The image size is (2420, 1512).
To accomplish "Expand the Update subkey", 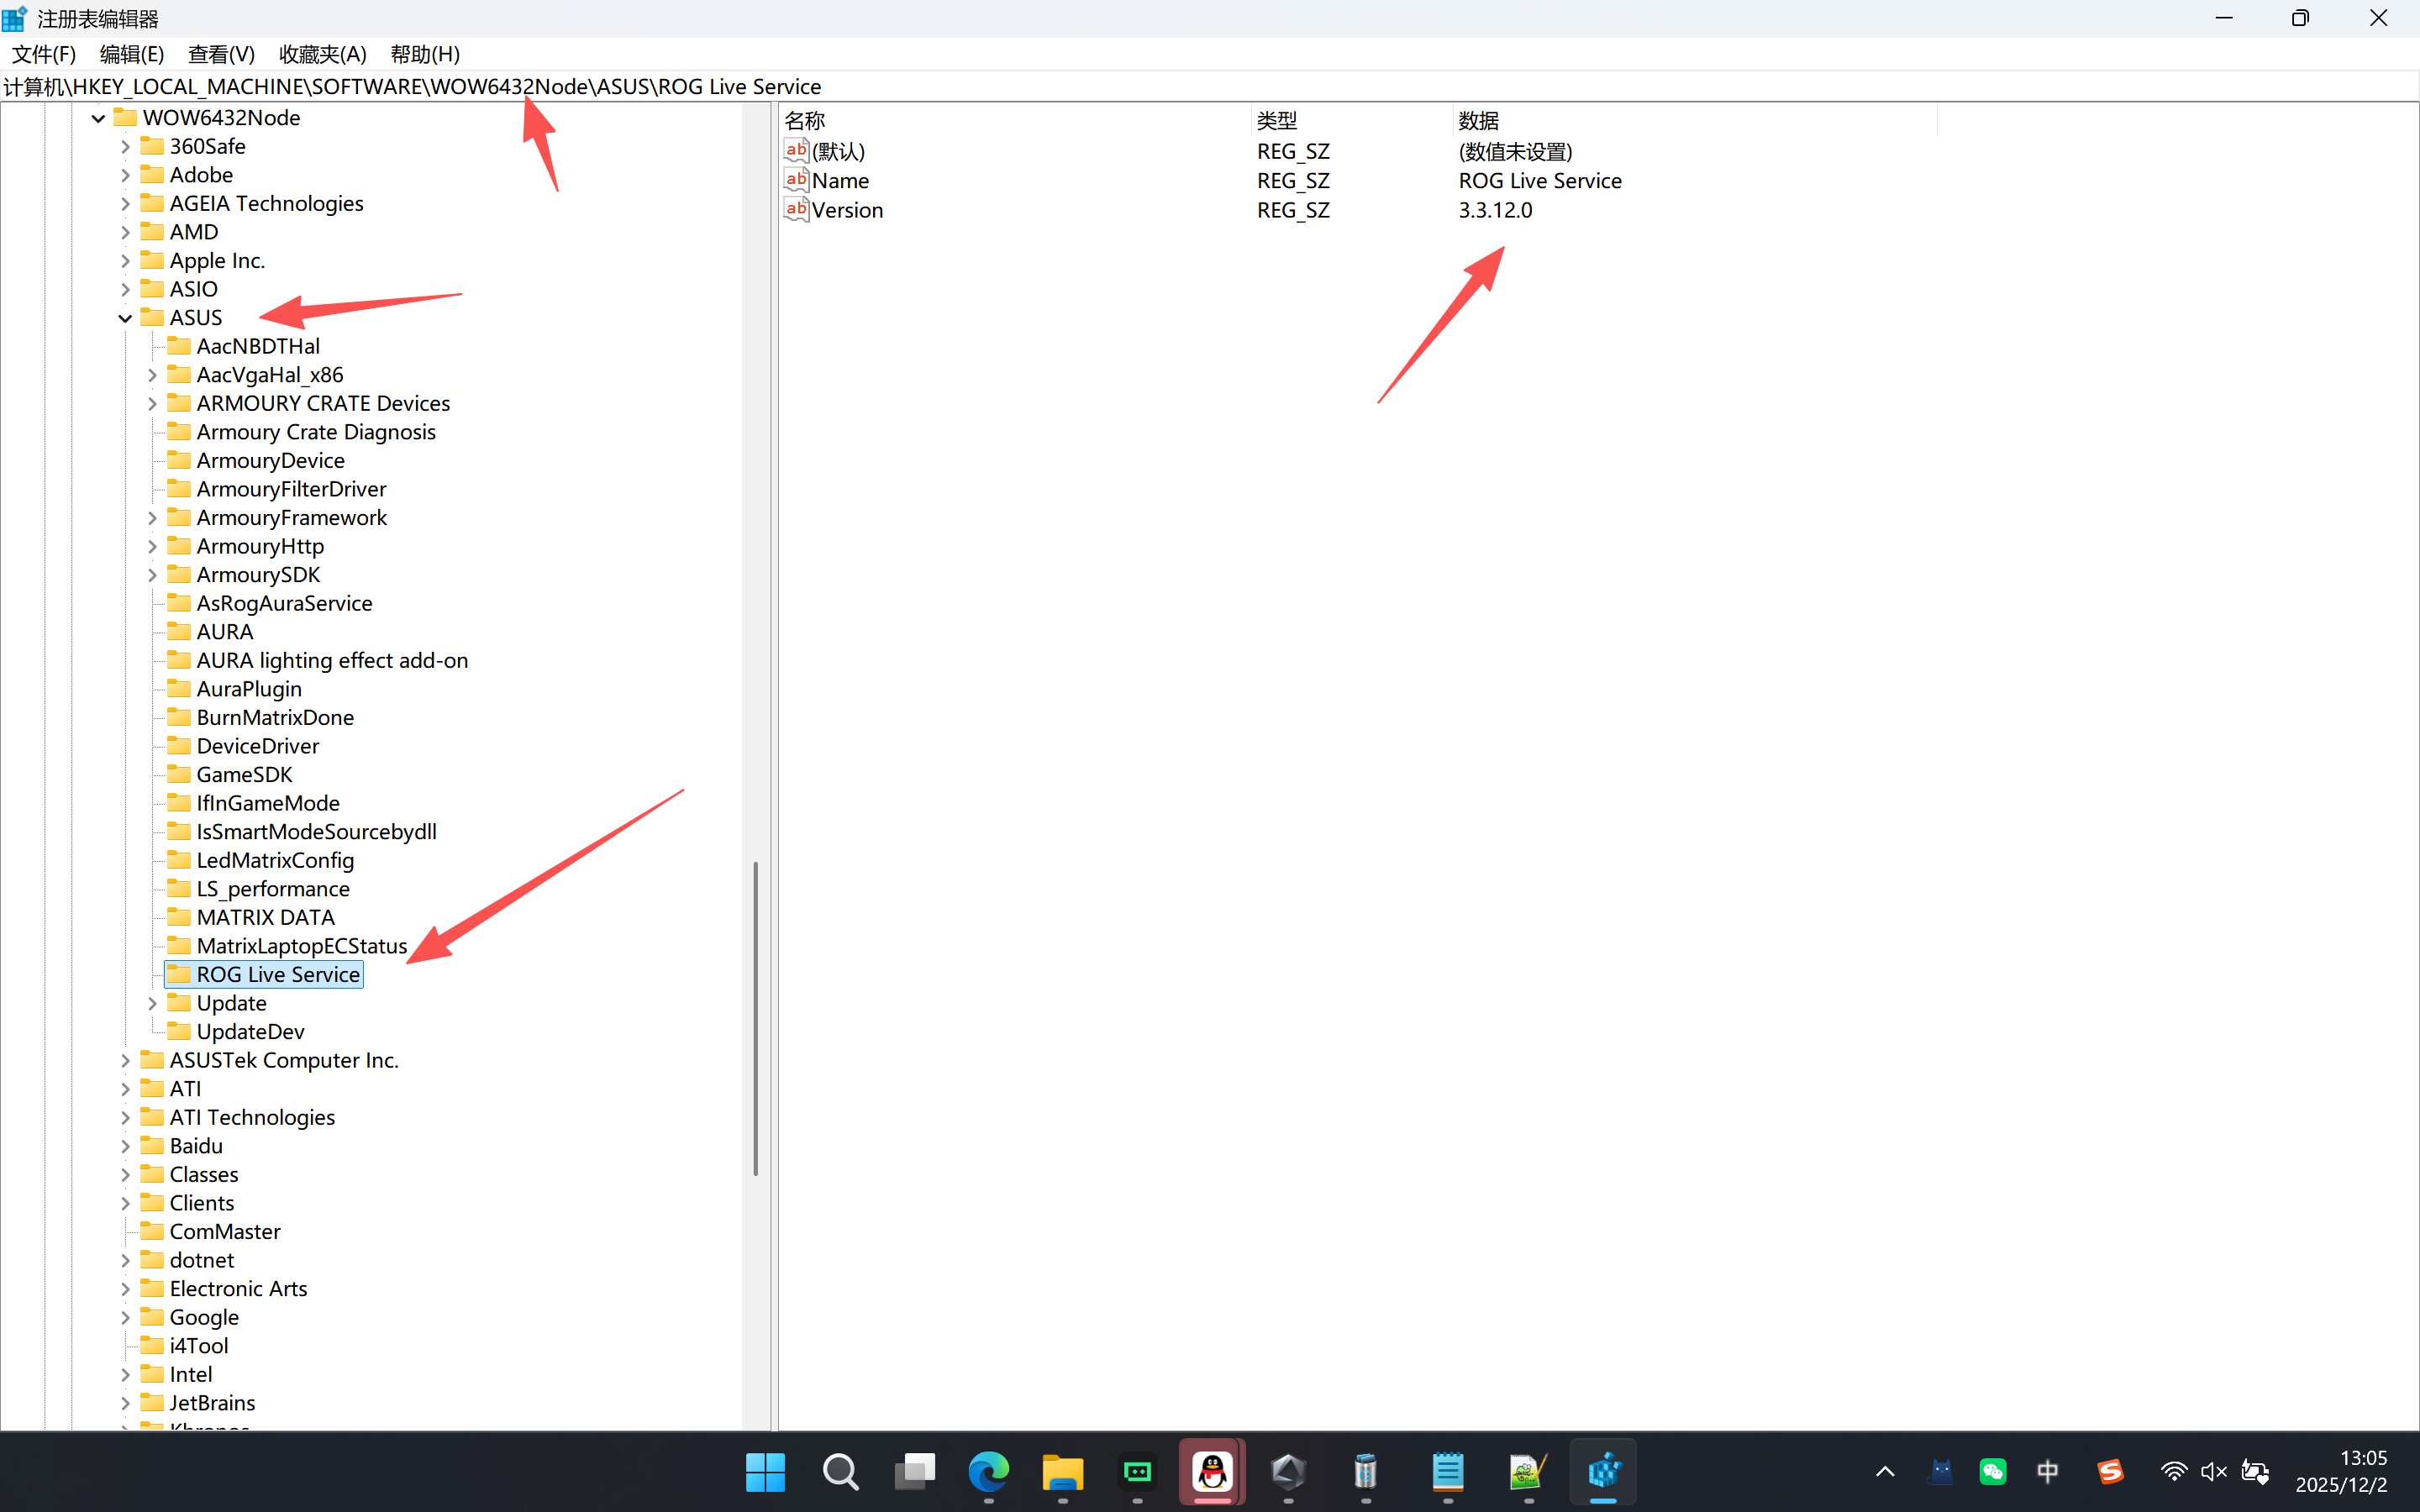I will pos(152,1003).
